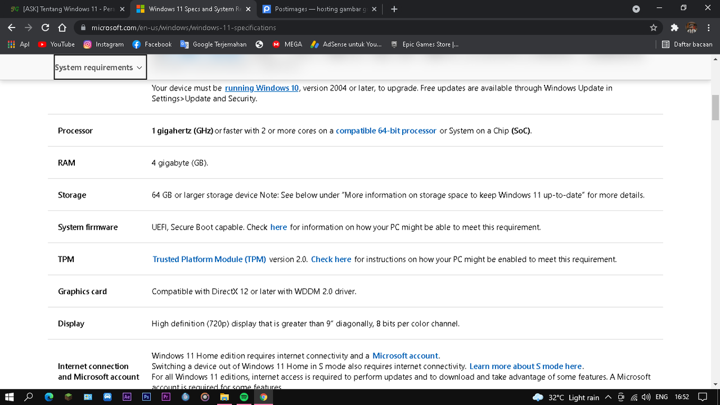This screenshot has height=405, width=720.
Task: Open the Wi-Fi network tray icon
Action: 633,397
